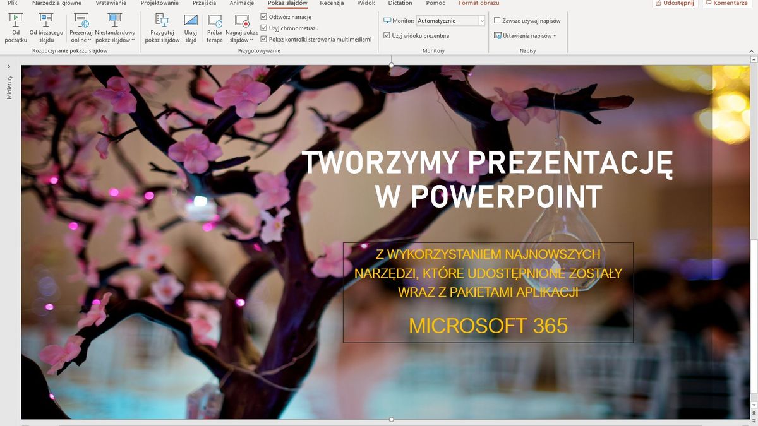The image size is (758, 426).
Task: Click bottom-center image sizing handle
Action: [392, 419]
